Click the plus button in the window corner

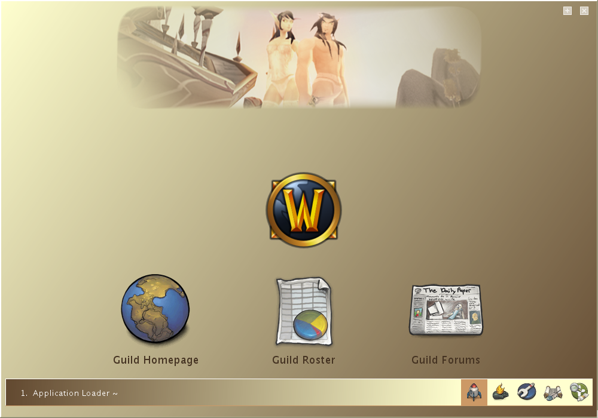pos(568,11)
